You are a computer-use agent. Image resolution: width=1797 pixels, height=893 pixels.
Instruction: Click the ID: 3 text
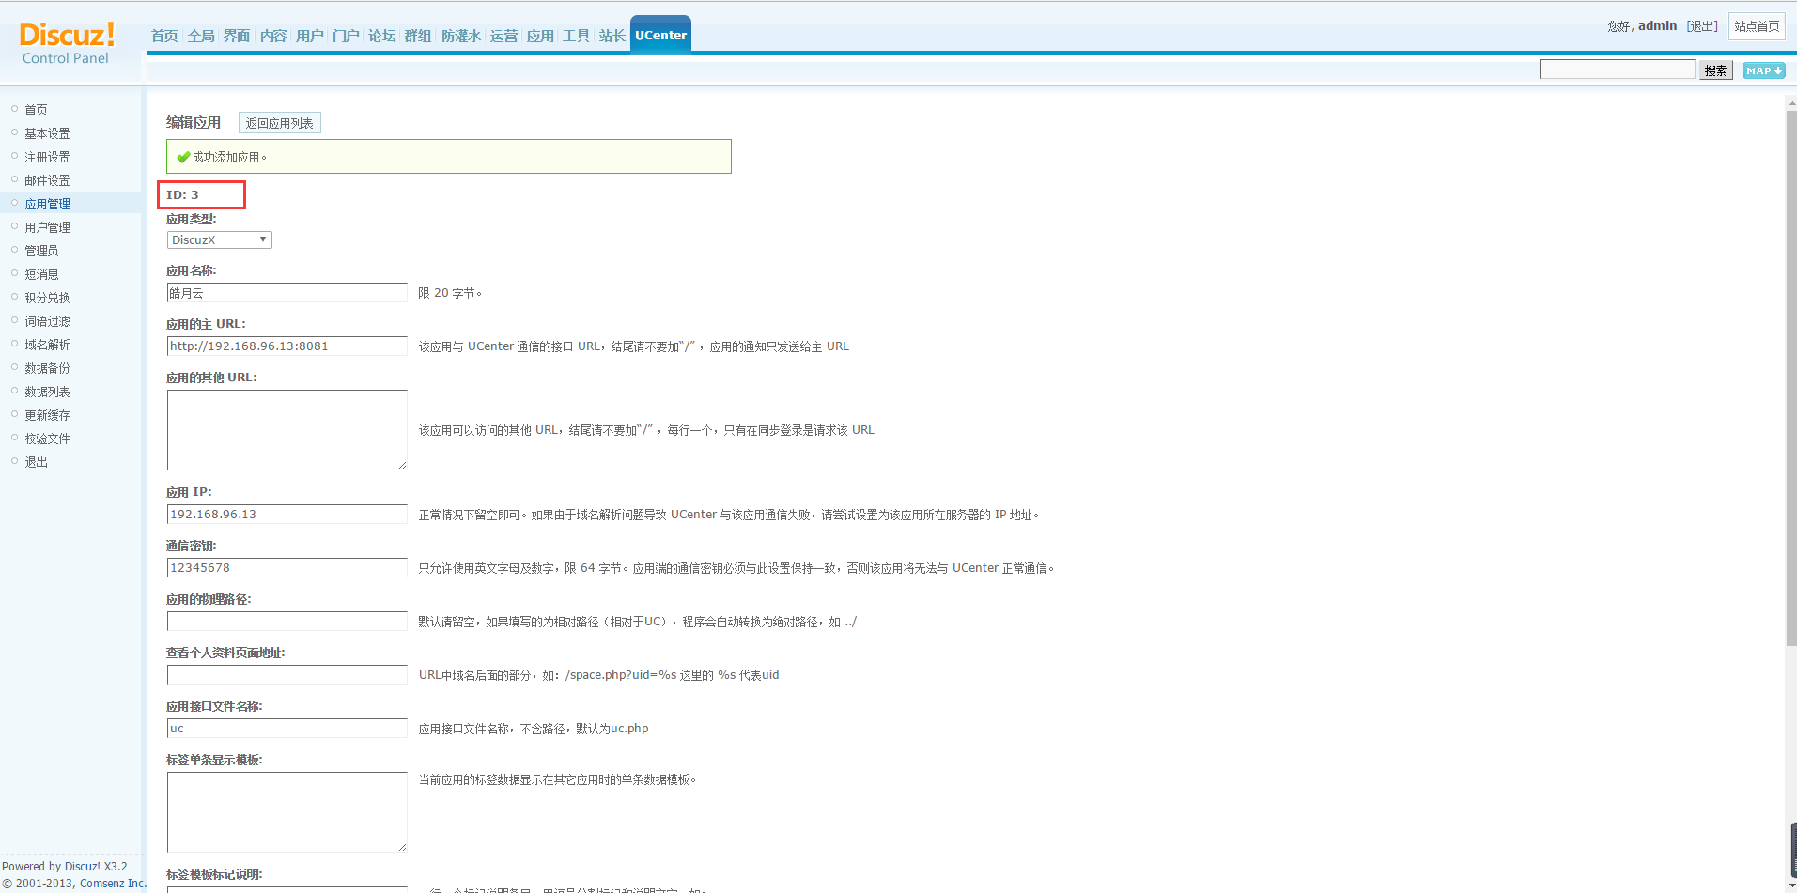pyautogui.click(x=182, y=195)
